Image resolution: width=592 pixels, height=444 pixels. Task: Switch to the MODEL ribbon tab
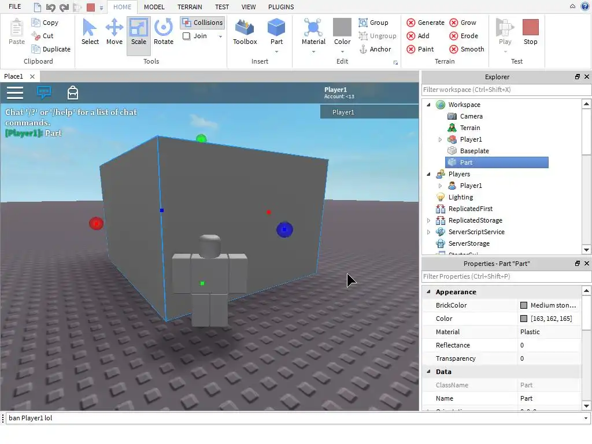[x=154, y=7]
